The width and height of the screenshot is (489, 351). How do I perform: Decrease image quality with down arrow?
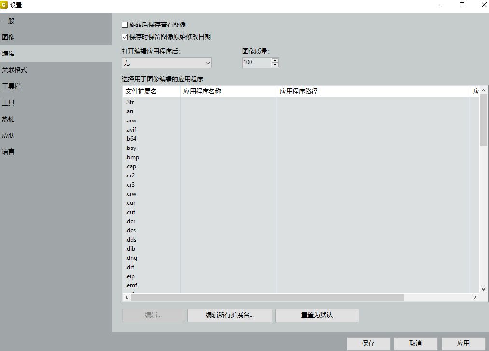pyautogui.click(x=275, y=65)
